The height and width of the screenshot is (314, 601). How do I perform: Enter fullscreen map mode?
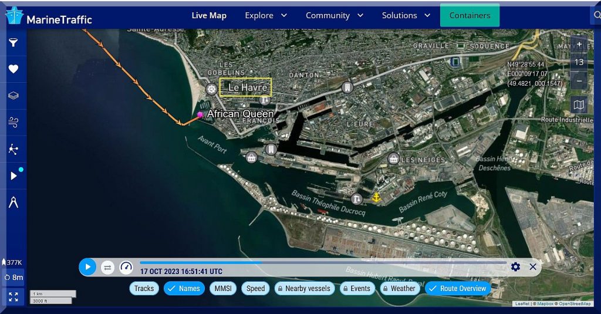tap(13, 297)
